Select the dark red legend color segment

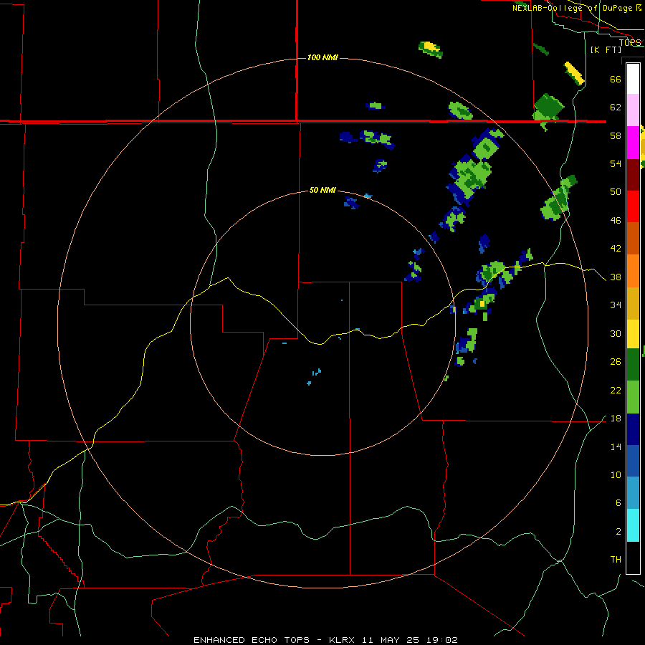pyautogui.click(x=633, y=175)
